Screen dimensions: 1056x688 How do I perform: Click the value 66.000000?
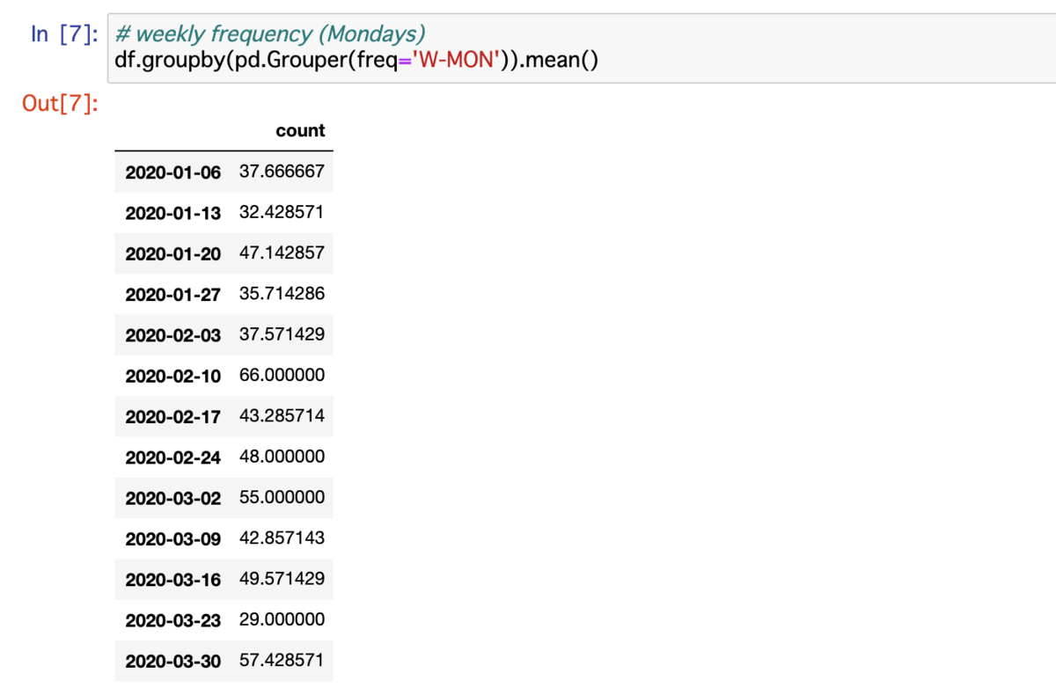282,375
